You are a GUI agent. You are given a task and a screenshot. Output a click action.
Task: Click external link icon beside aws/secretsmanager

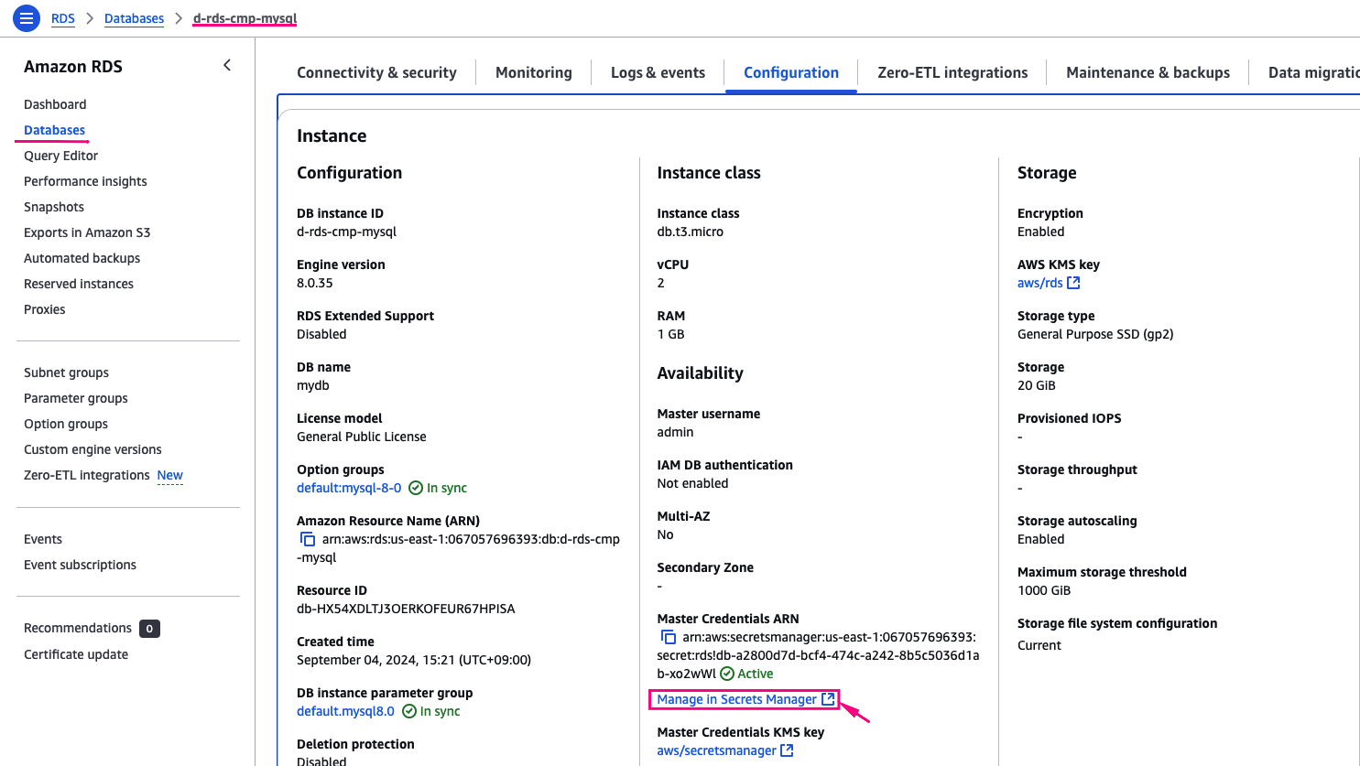(787, 750)
